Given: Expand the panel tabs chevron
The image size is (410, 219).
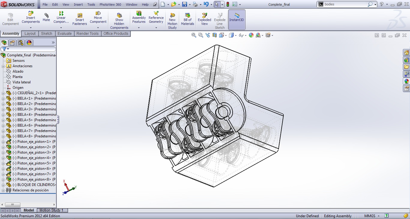Looking at the screenshot, I should point(53,43).
